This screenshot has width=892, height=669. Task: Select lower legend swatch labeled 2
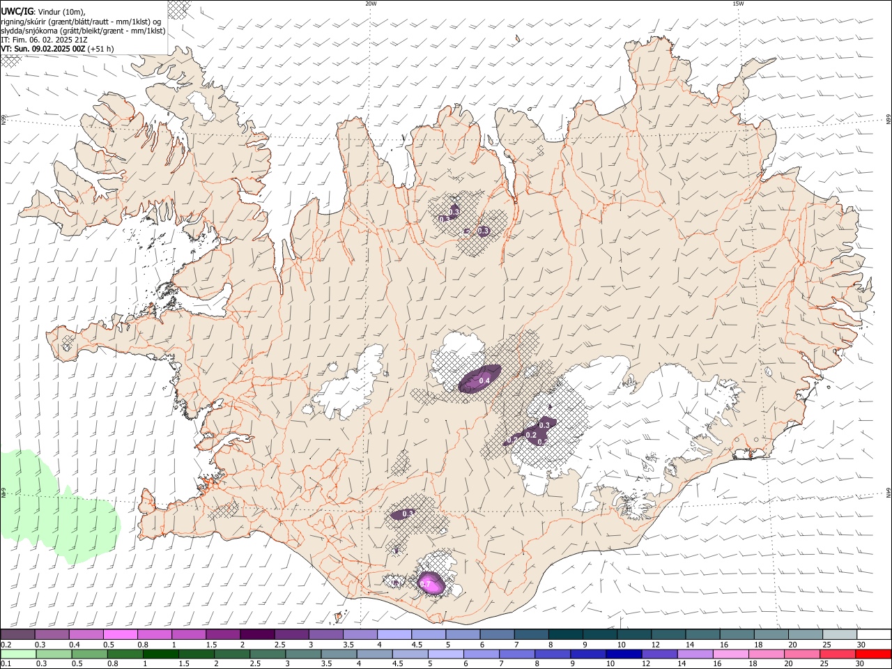232,654
